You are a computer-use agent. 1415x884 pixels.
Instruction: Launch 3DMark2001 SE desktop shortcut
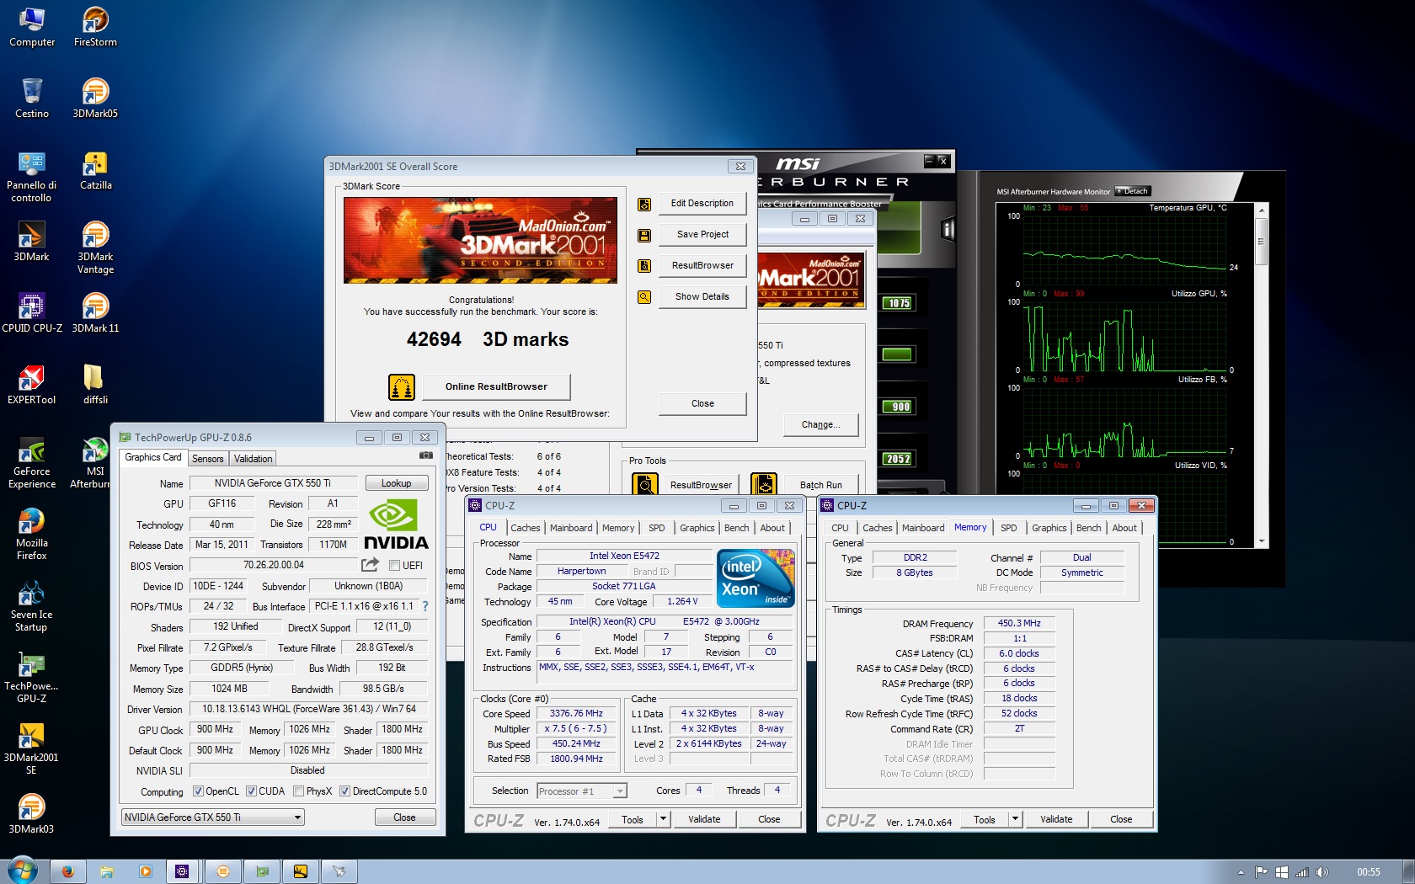coord(32,749)
